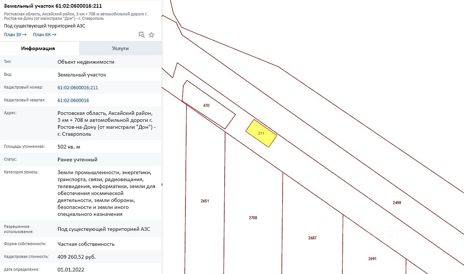Click the area value 502 кв. м
Image resolution: width=464 pixels, height=274 pixels.
(x=69, y=147)
